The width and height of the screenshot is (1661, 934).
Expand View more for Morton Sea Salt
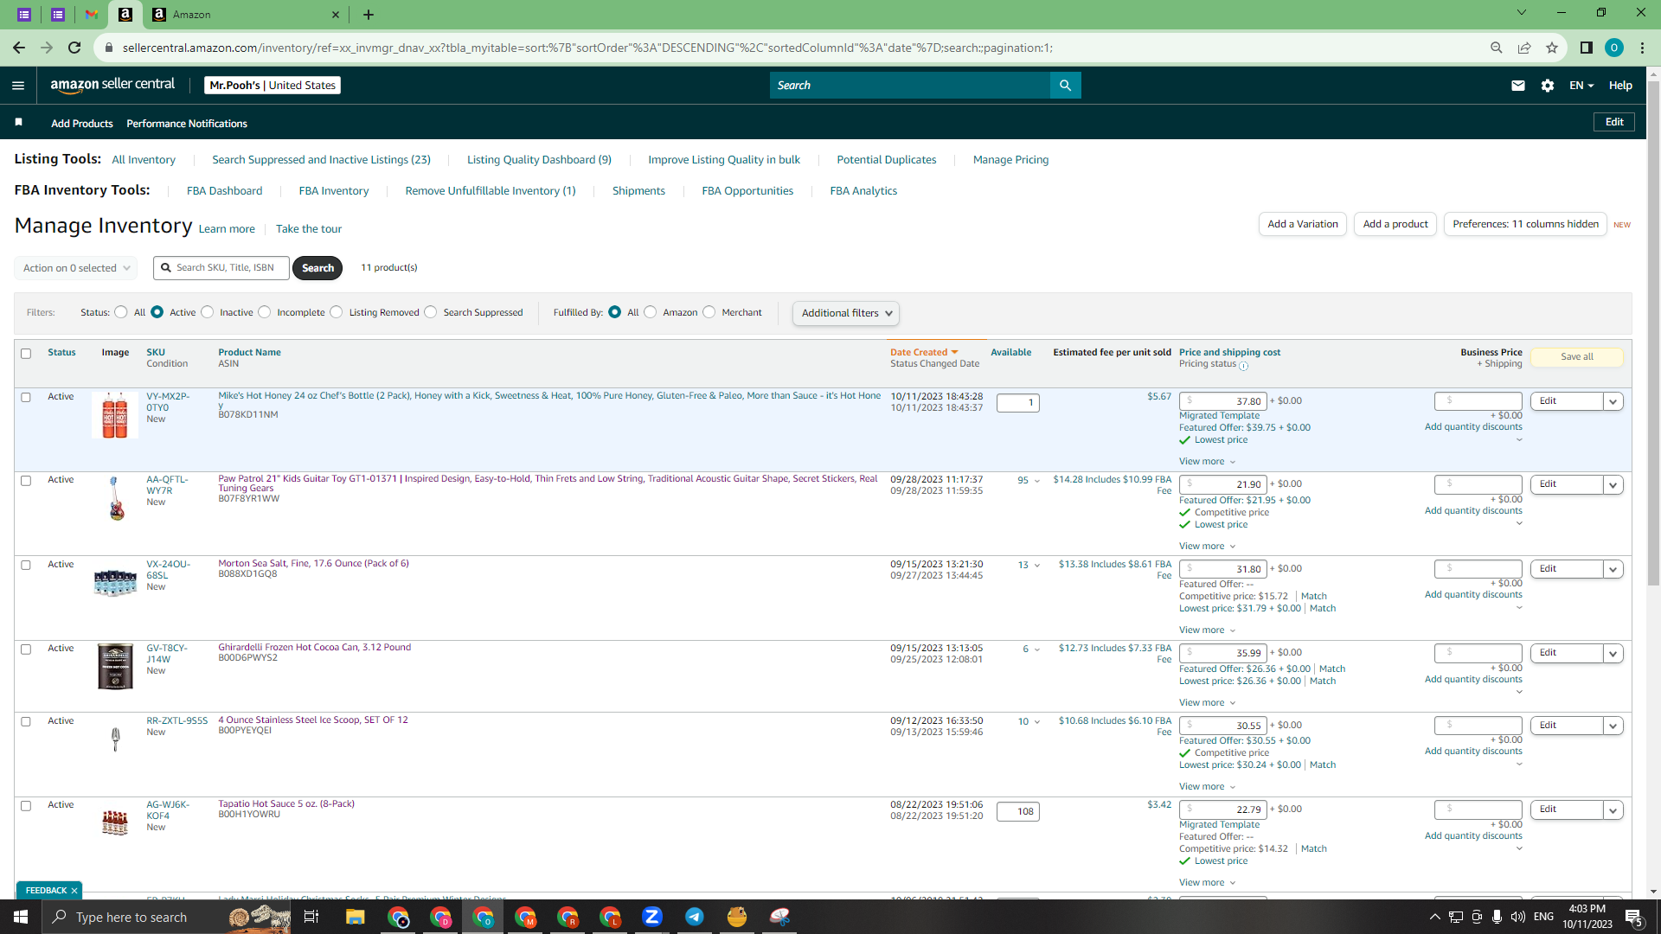coord(1208,630)
